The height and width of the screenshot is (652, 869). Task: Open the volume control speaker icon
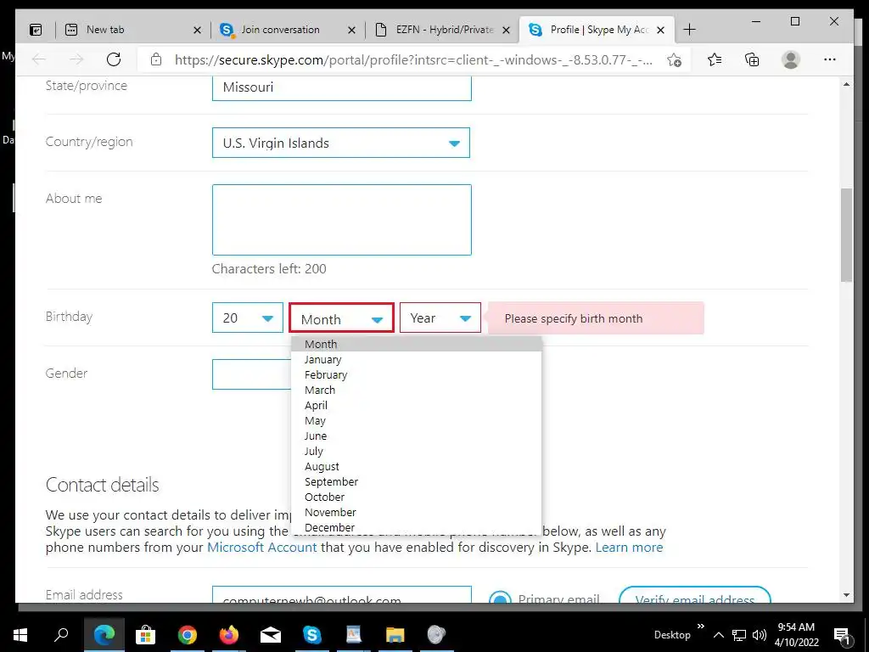click(x=760, y=635)
